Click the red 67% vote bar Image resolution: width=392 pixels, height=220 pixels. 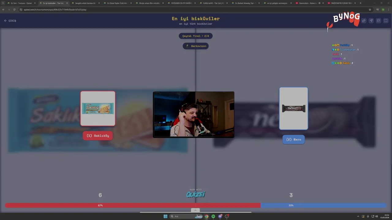(133, 205)
